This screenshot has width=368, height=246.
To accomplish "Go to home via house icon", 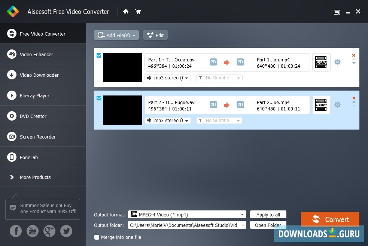I will coord(126,11).
